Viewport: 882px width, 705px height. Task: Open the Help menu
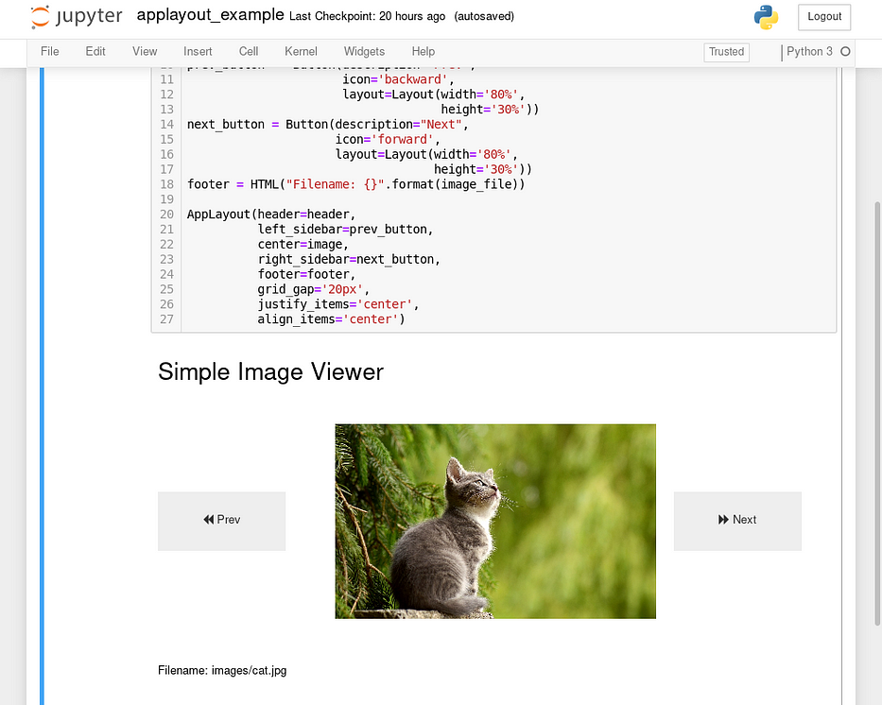423,51
